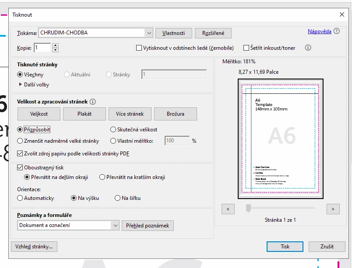Viewport: 352px width, 268px height.
Task: Click the Vlastní měřítko percent field
Action: [x=177, y=141]
